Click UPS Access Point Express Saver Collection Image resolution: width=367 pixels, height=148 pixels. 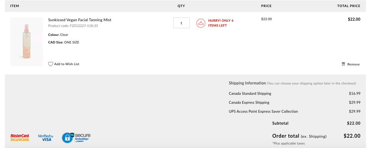(263, 111)
